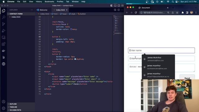Screen dimensions: 199x112
Task: Open the View menu
Action: point(31,2)
